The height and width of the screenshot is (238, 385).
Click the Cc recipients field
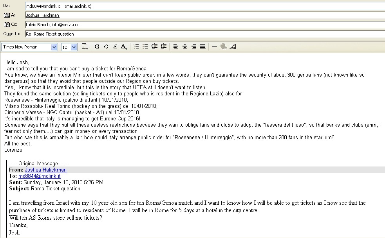point(205,25)
